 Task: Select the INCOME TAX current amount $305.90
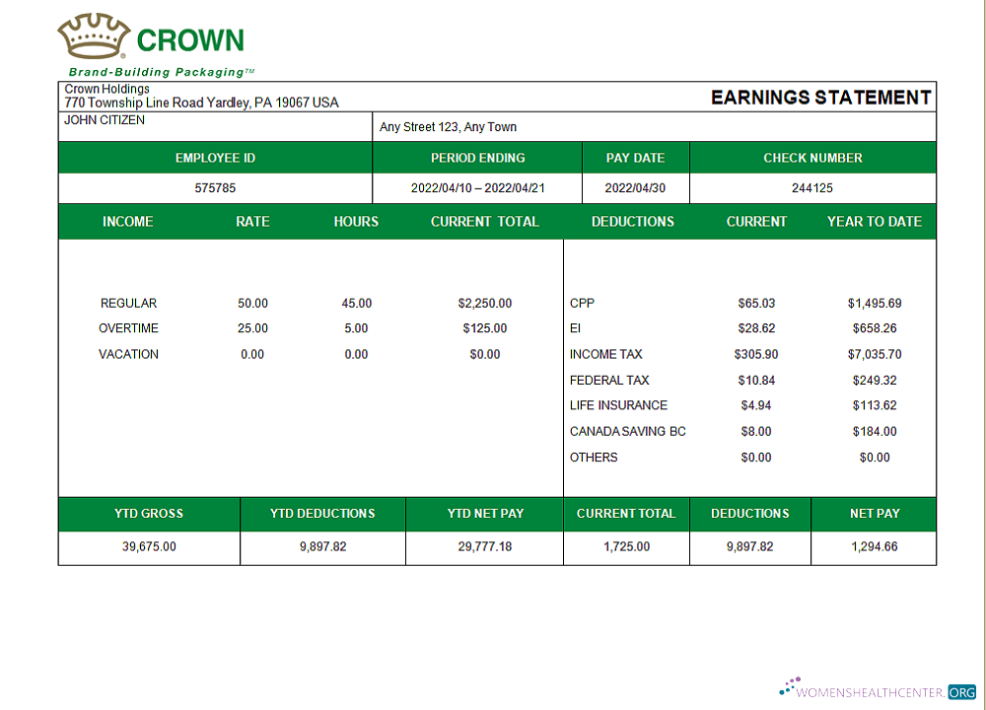[756, 355]
